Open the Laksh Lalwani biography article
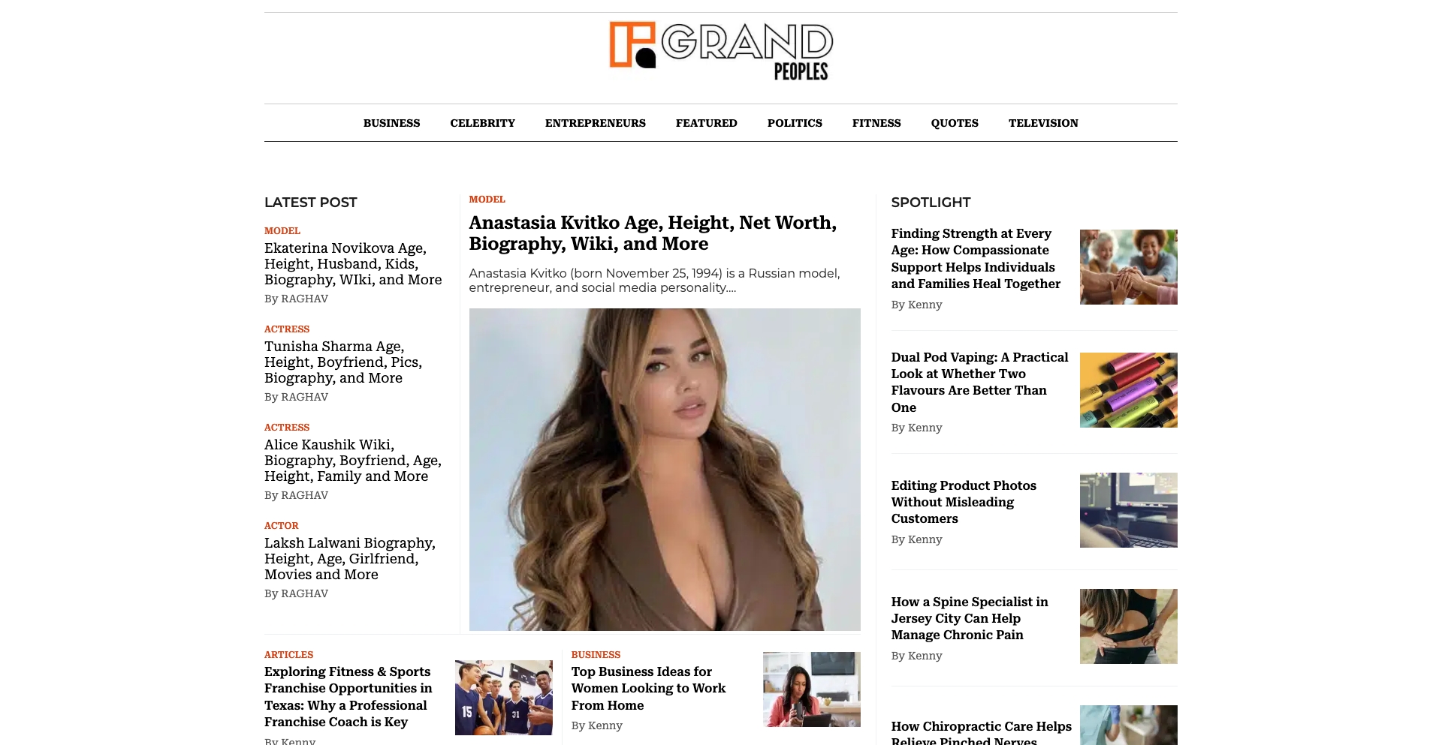Screen dimensions: 1442x745 (349, 558)
